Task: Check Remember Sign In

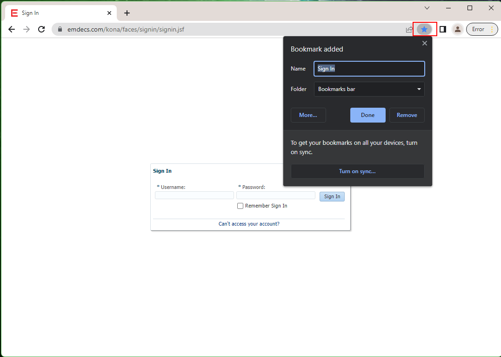Action: pyautogui.click(x=240, y=206)
